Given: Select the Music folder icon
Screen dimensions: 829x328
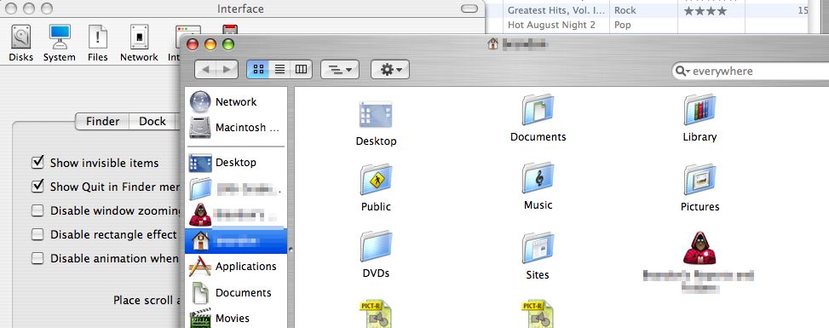Looking at the screenshot, I should 538,178.
